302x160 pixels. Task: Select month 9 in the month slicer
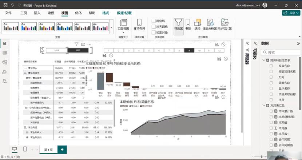click(x=189, y=50)
